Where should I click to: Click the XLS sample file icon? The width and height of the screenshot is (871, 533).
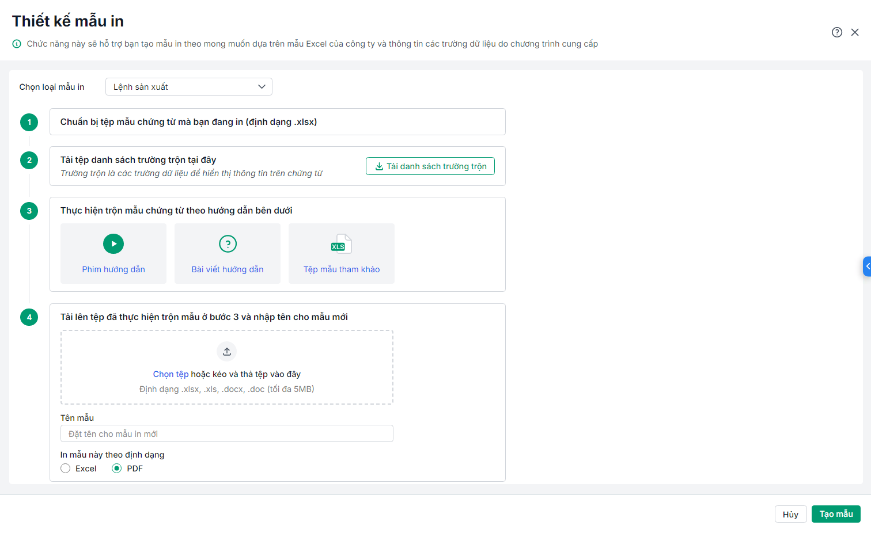tap(341, 244)
